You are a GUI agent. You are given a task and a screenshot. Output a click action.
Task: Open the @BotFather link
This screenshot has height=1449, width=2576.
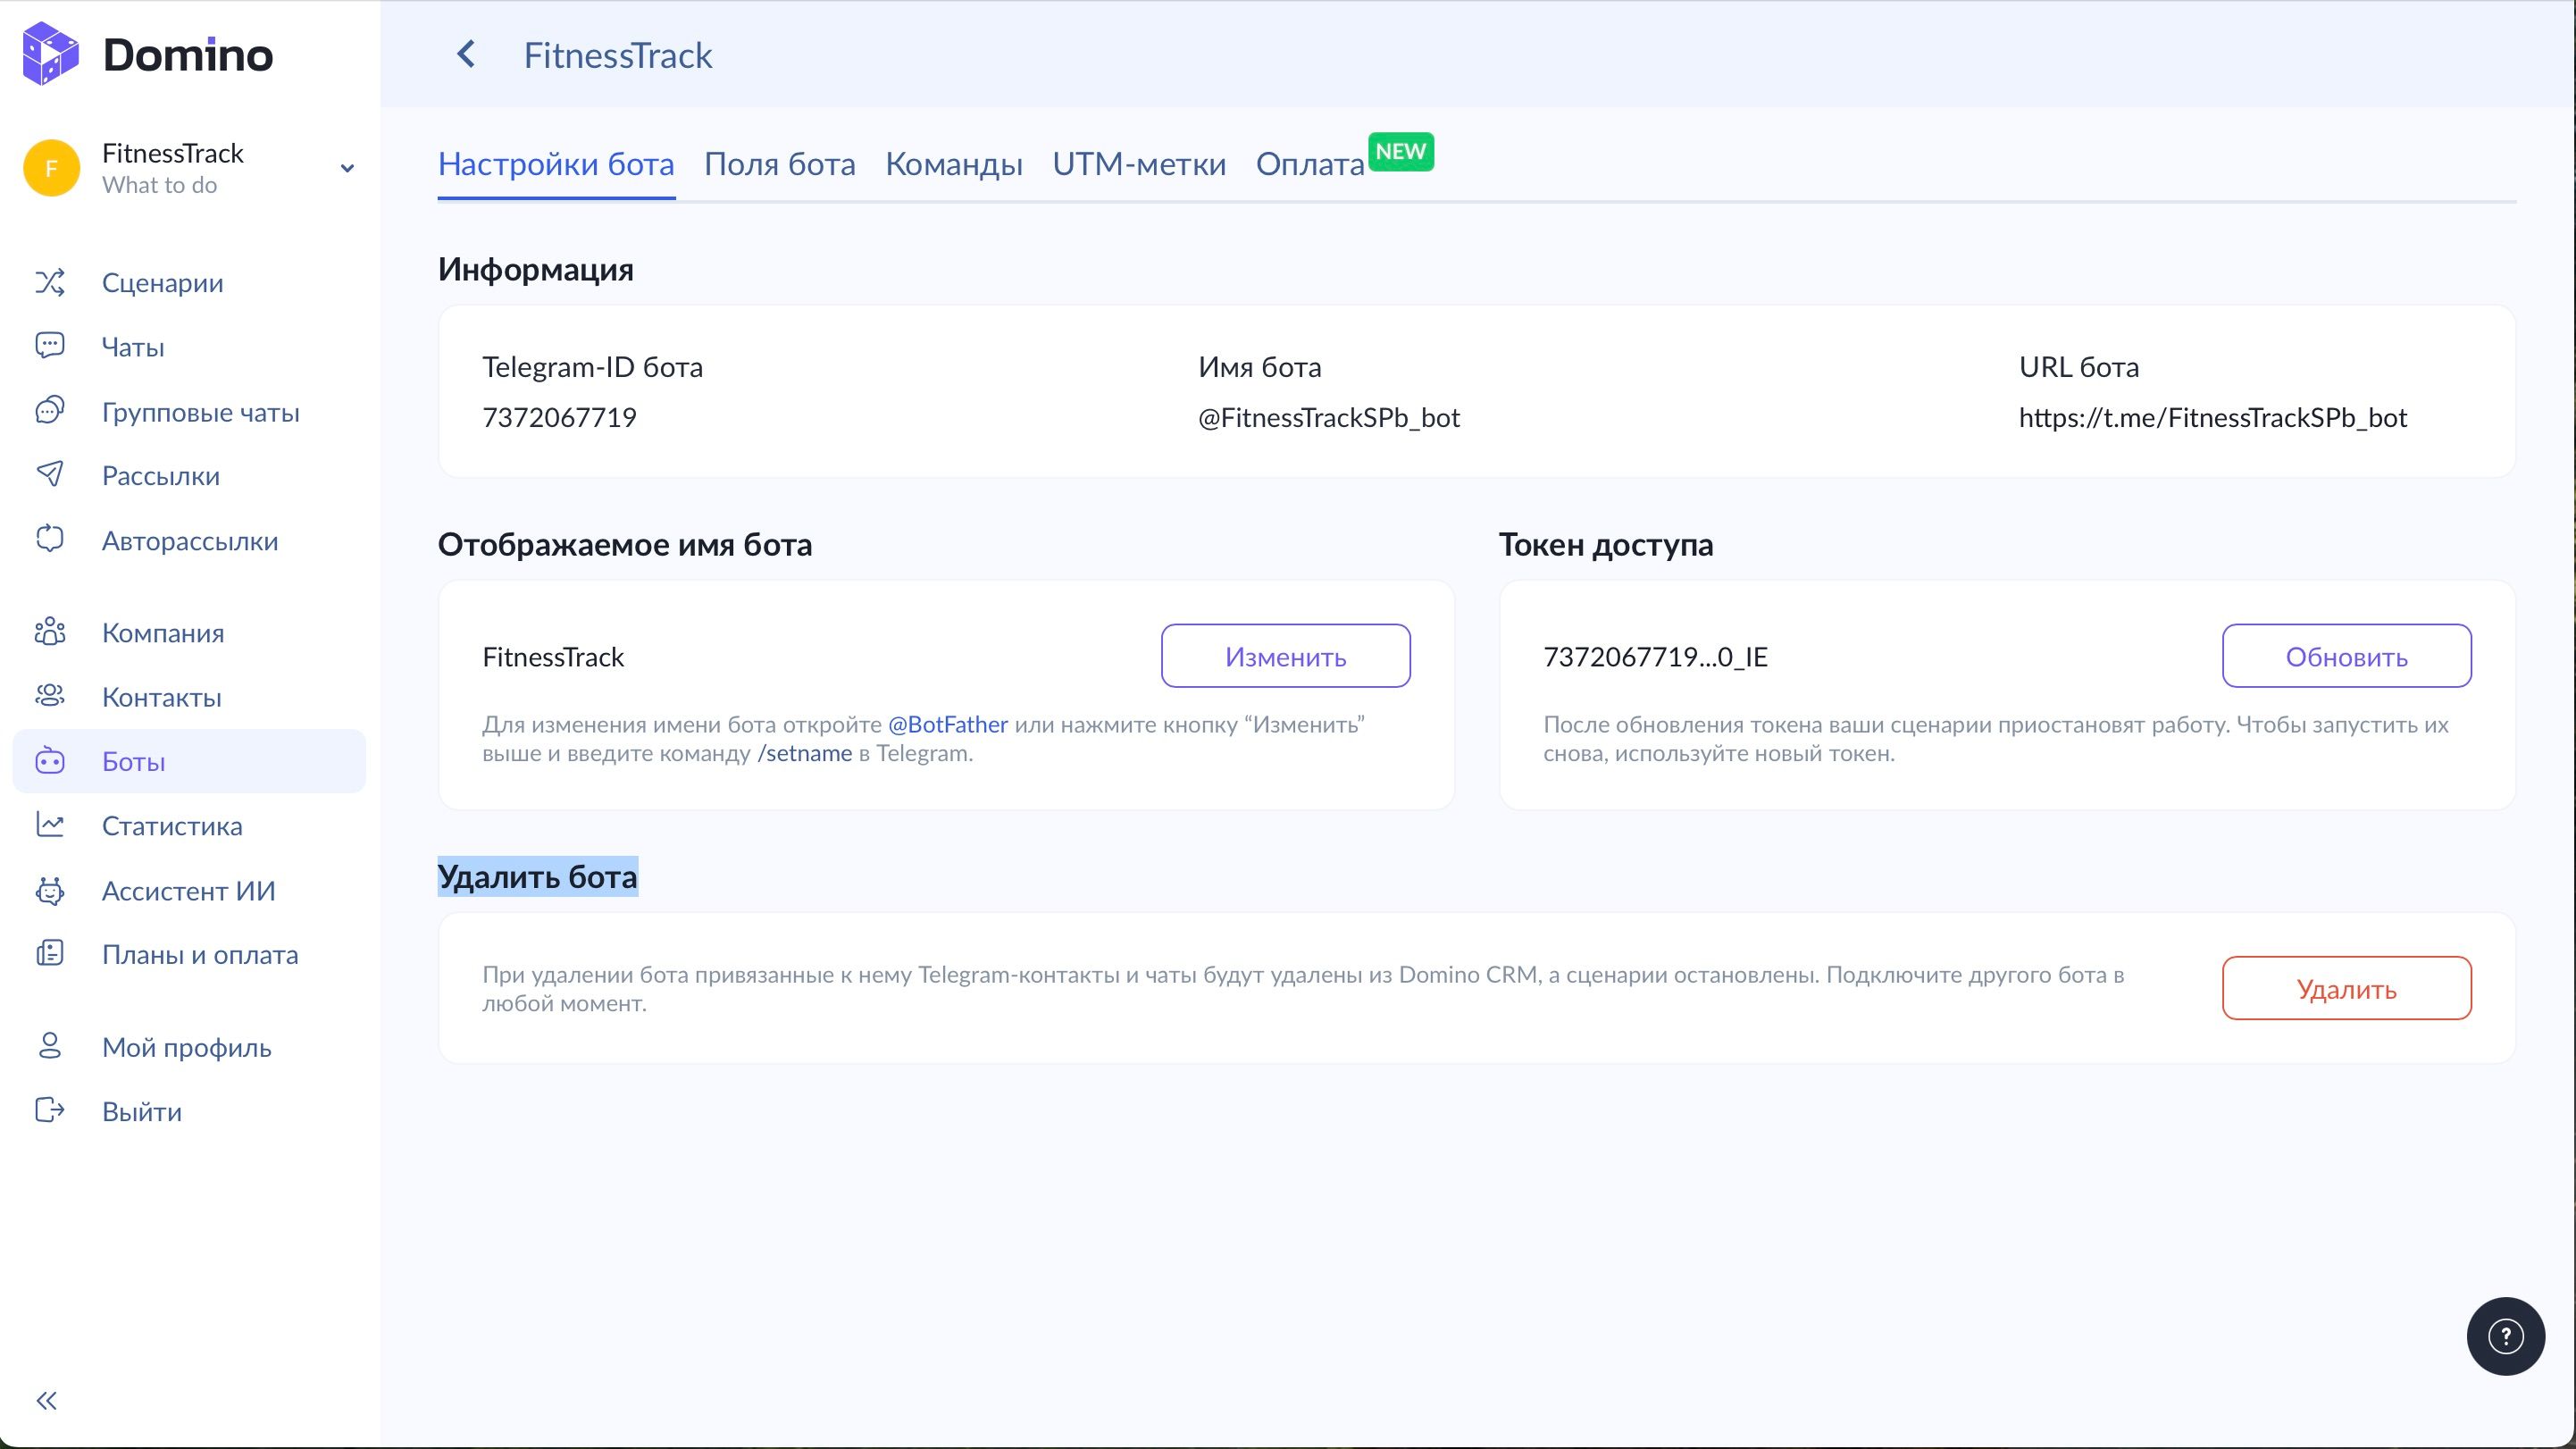point(947,724)
